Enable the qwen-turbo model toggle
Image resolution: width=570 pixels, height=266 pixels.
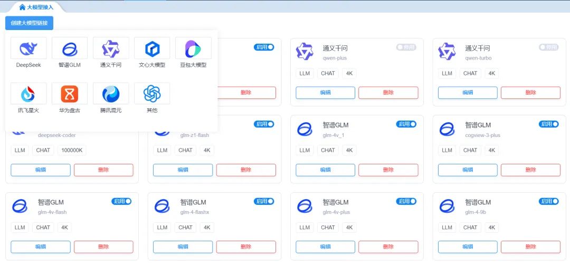pyautogui.click(x=548, y=47)
